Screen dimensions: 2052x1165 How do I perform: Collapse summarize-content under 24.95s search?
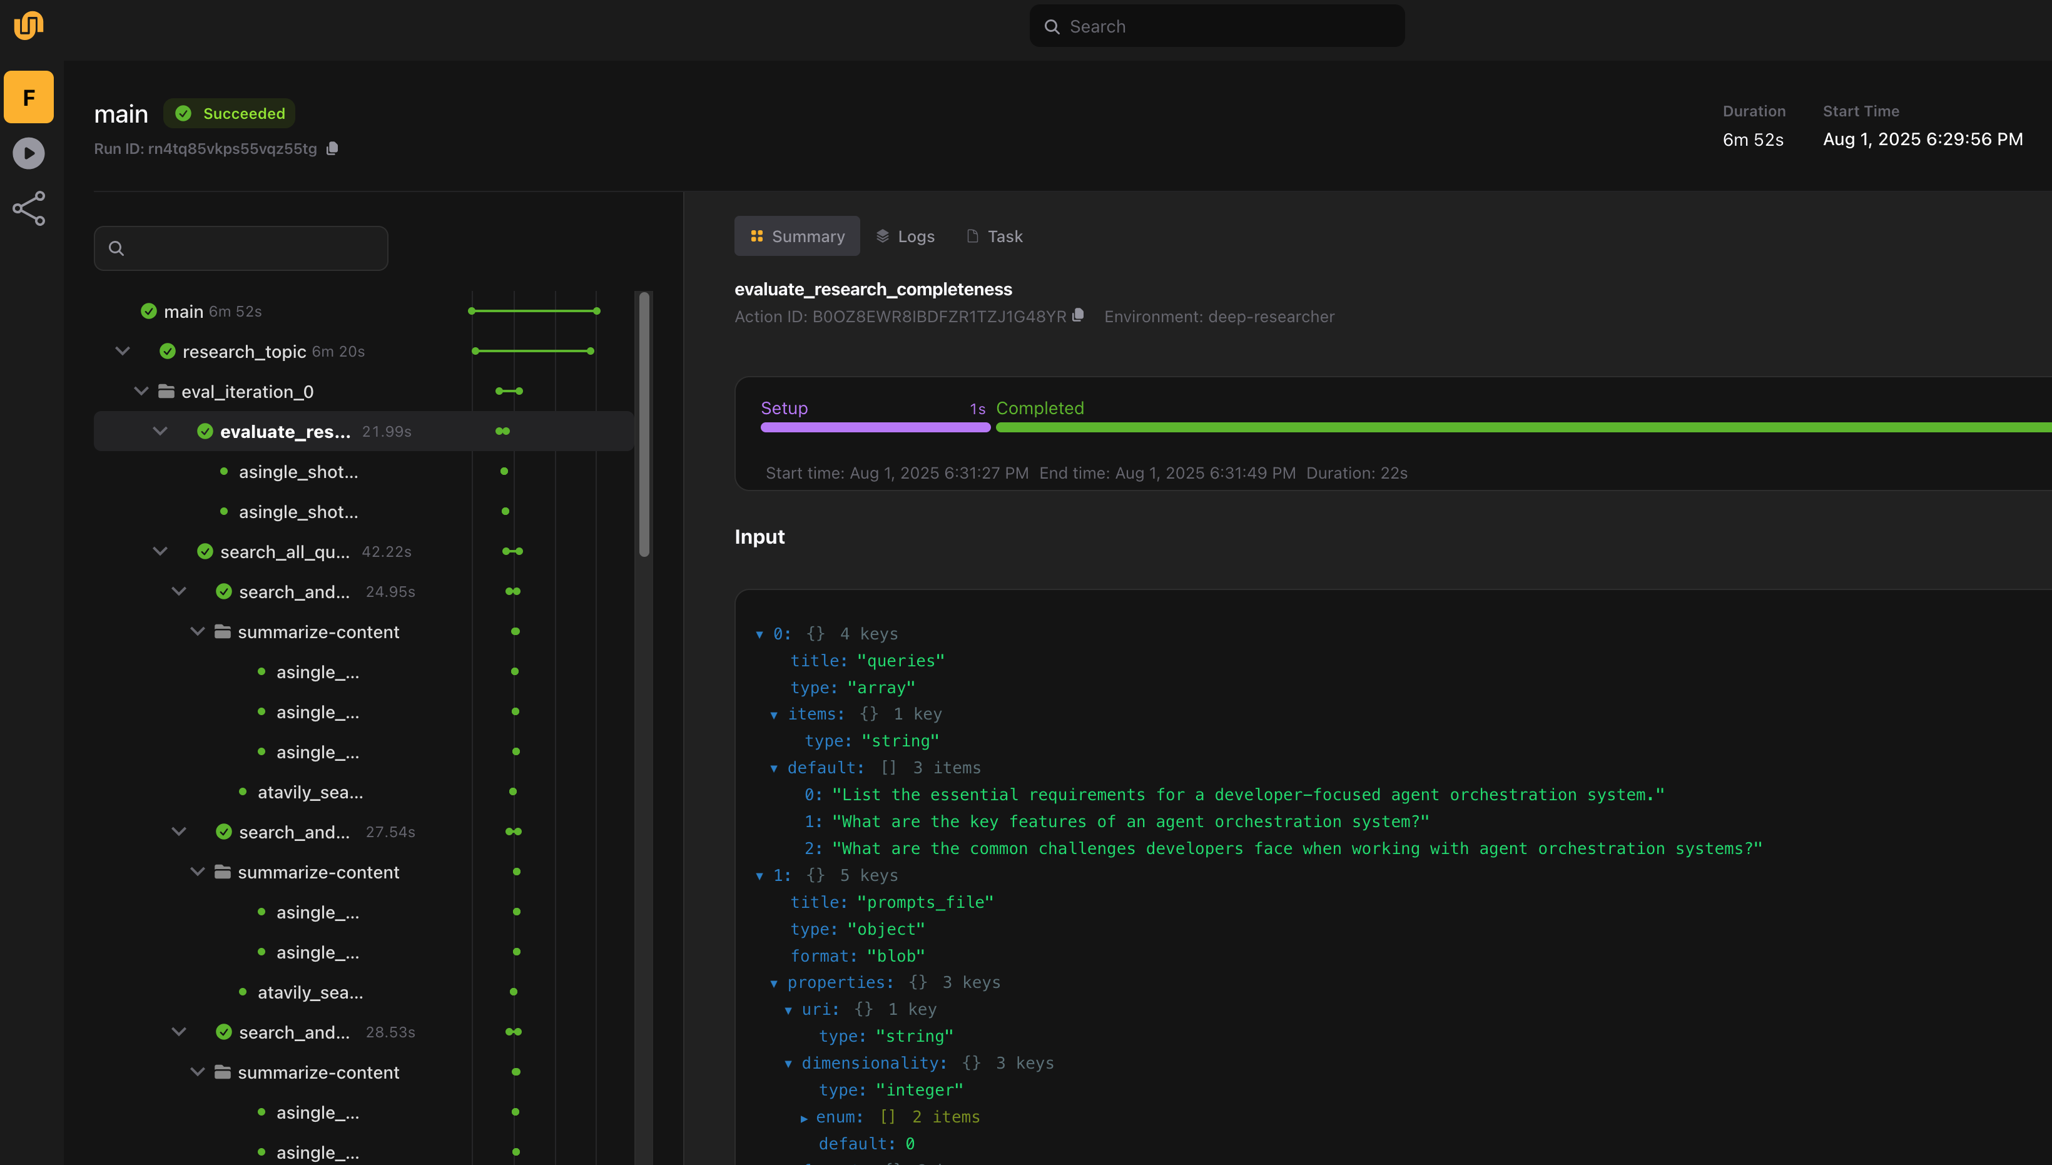coord(197,631)
